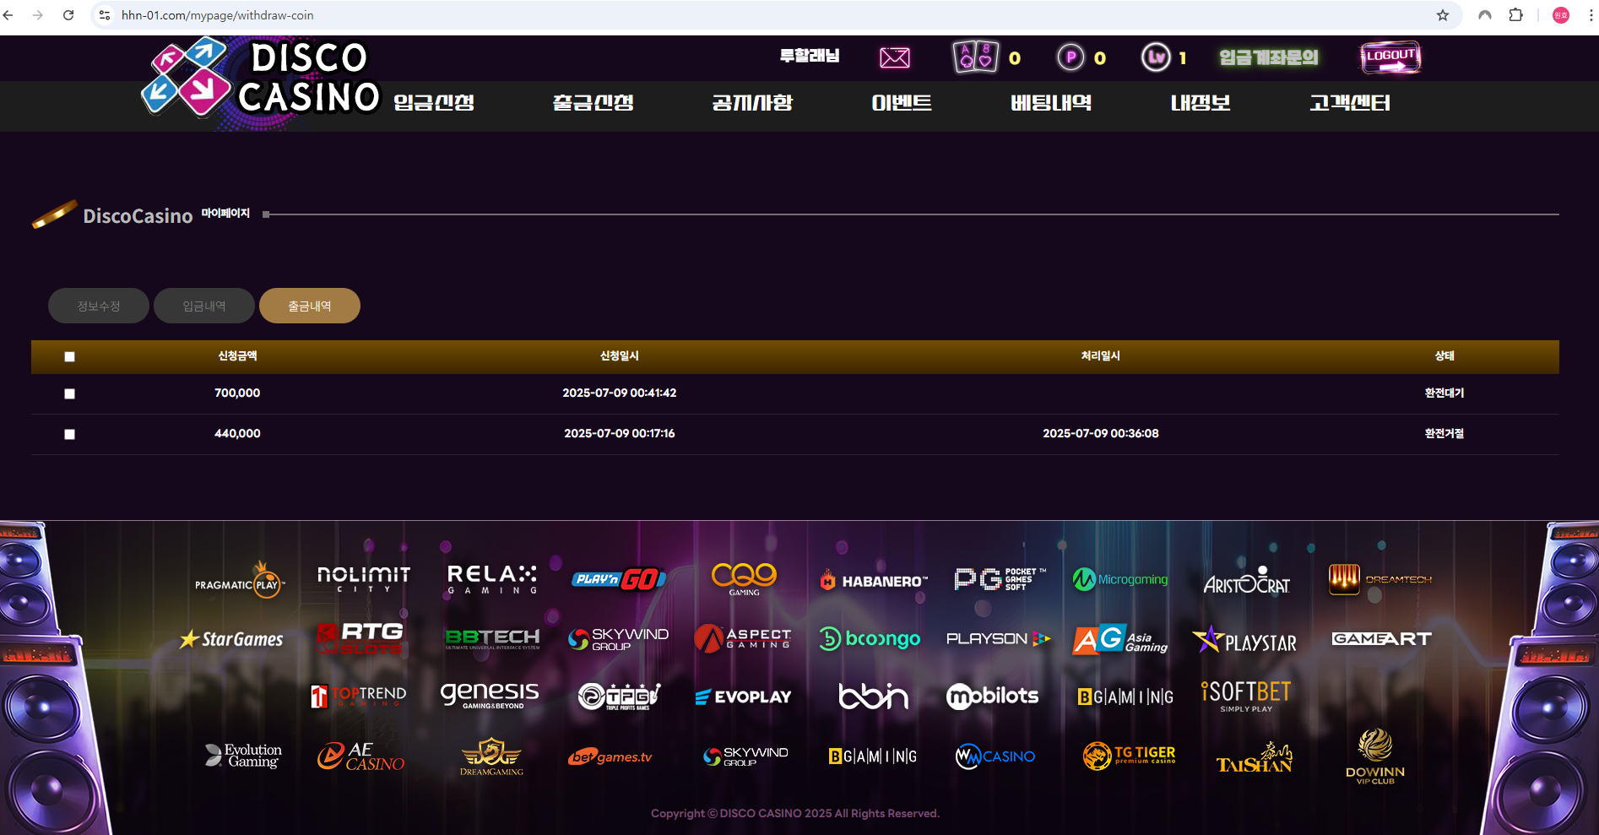Check the 700,000 withdrawal row checkbox
Screen dimensions: 1599x835
coord(69,393)
